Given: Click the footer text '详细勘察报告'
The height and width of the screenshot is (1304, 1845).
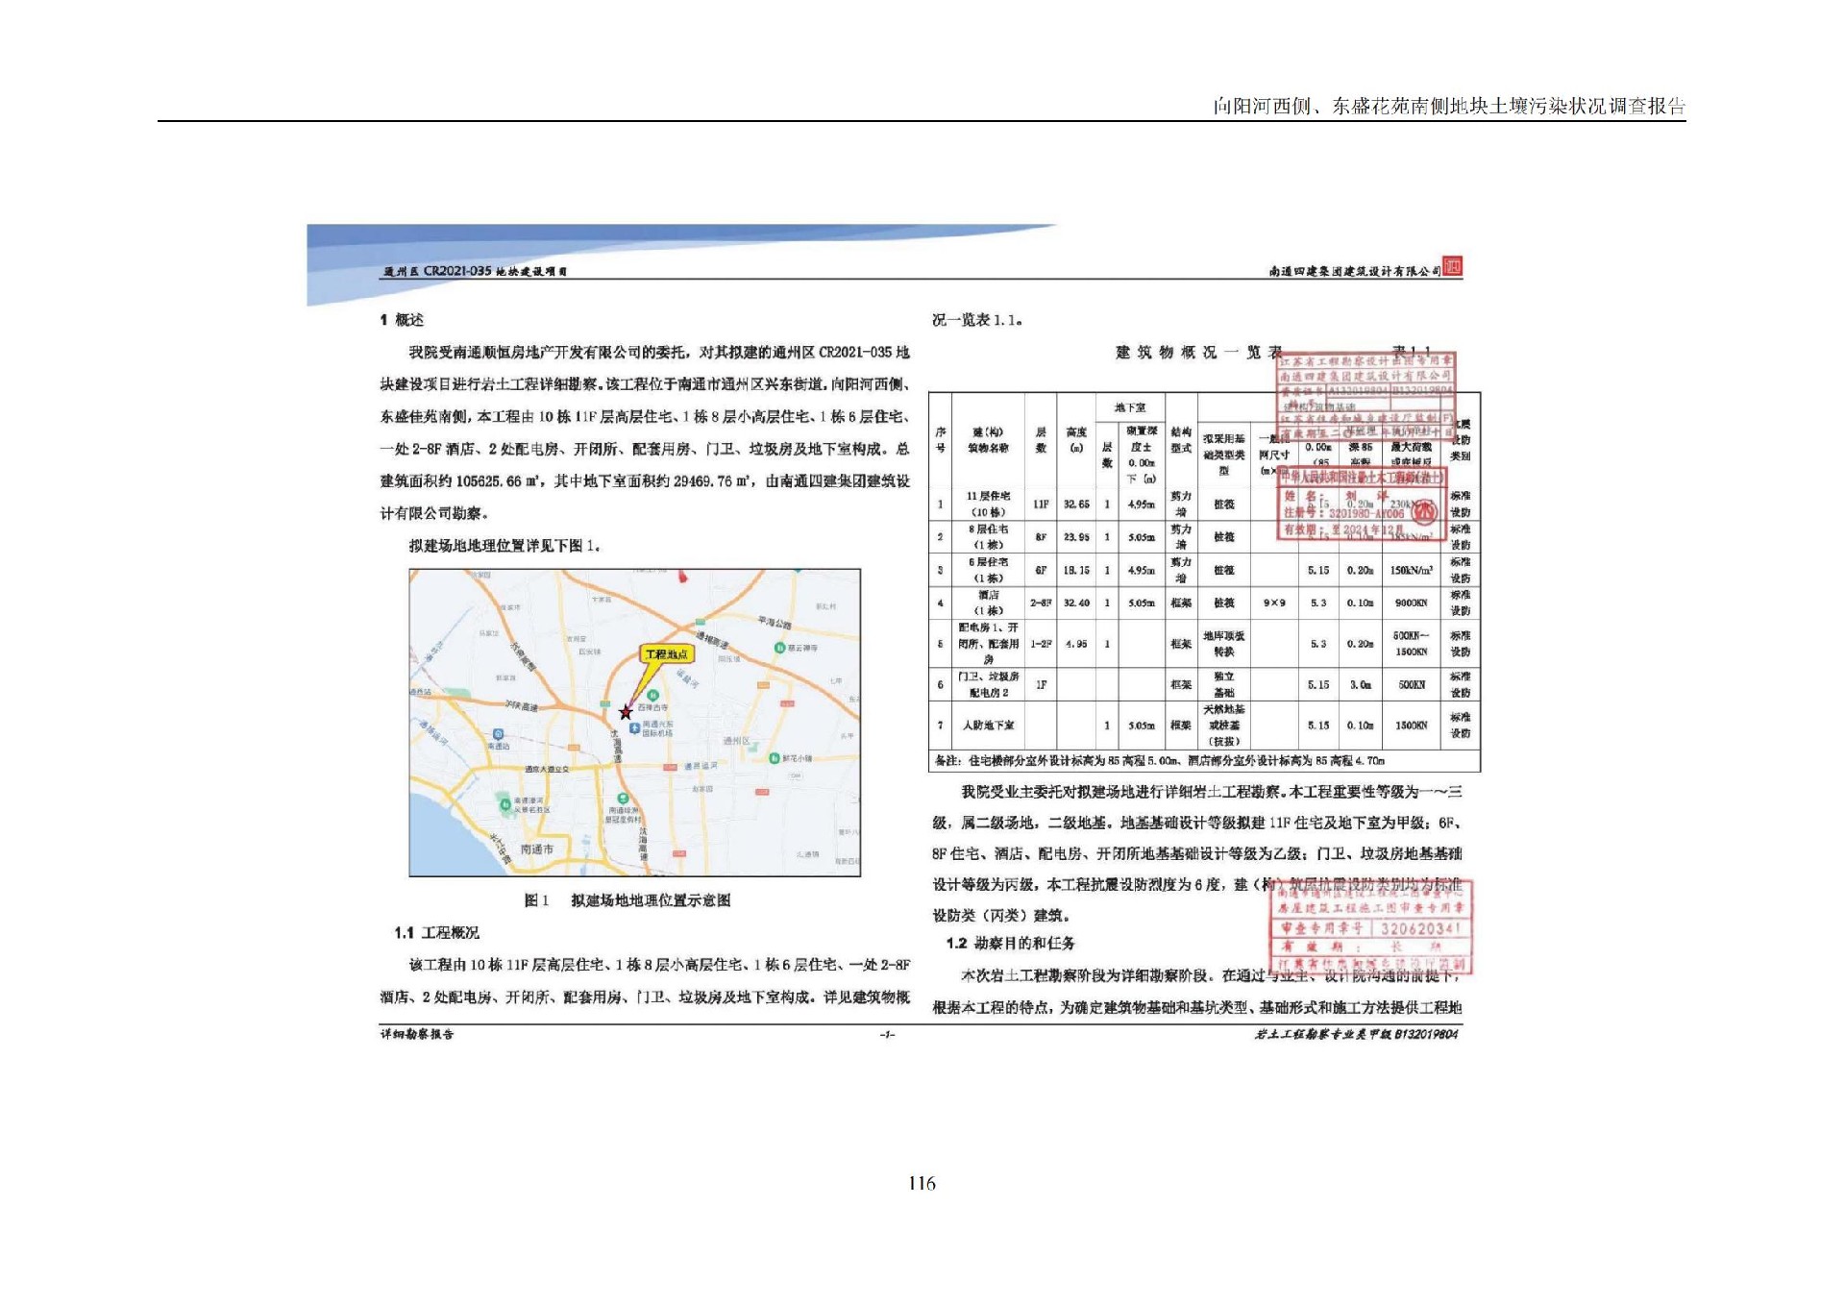Looking at the screenshot, I should click(x=417, y=1034).
